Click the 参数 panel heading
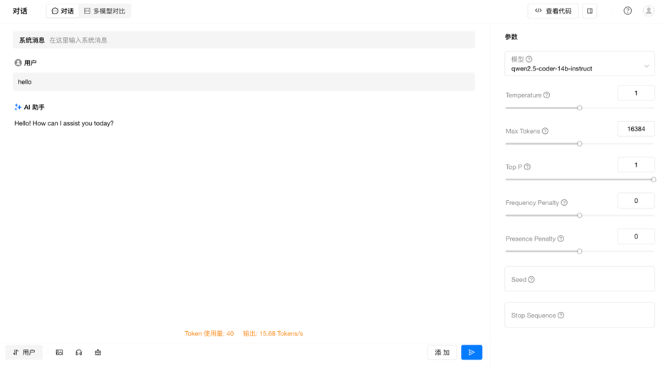 [511, 37]
